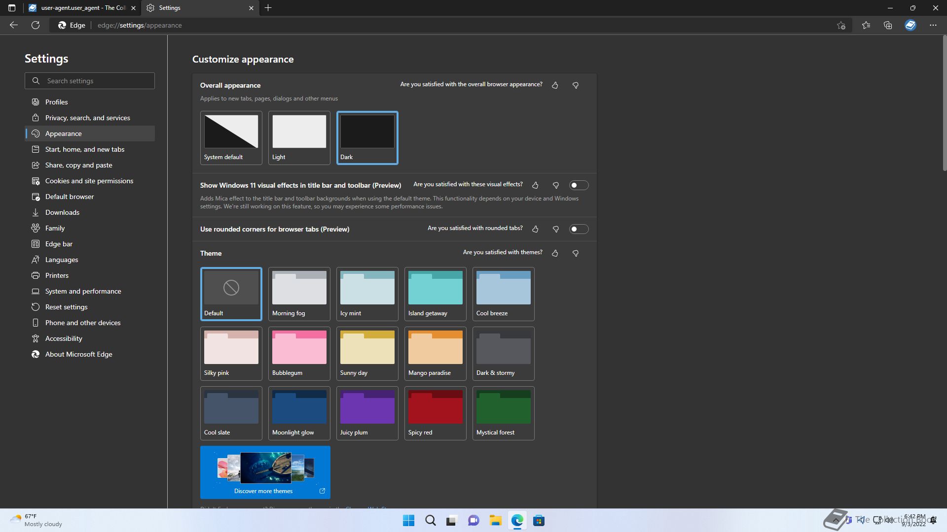This screenshot has width=947, height=532.
Task: Apply the Moonlight glow theme
Action: point(299,413)
